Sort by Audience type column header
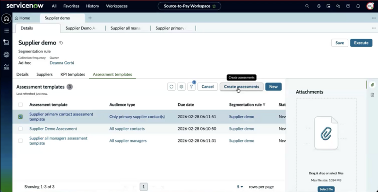The width and height of the screenshot is (378, 192). point(122,105)
